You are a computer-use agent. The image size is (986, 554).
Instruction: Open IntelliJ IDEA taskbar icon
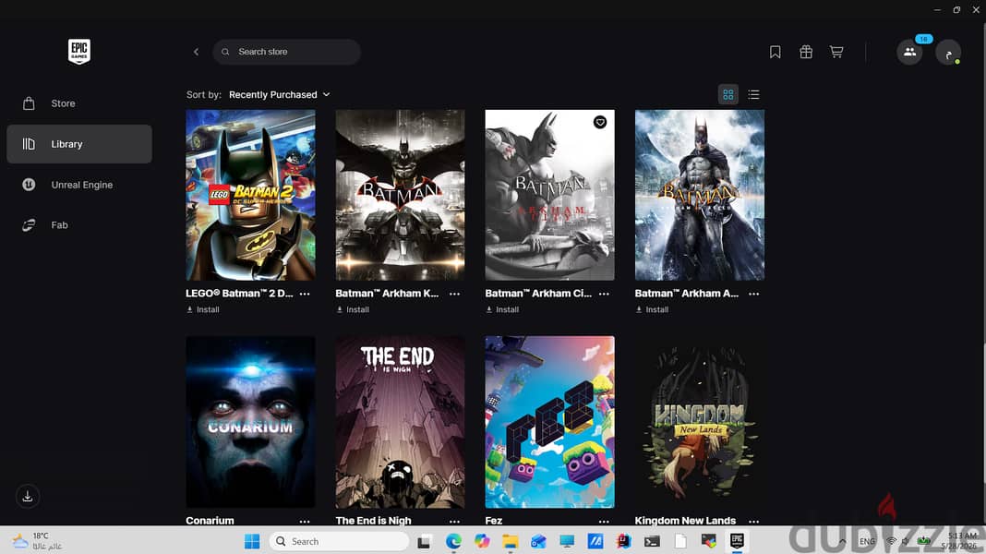pos(624,541)
